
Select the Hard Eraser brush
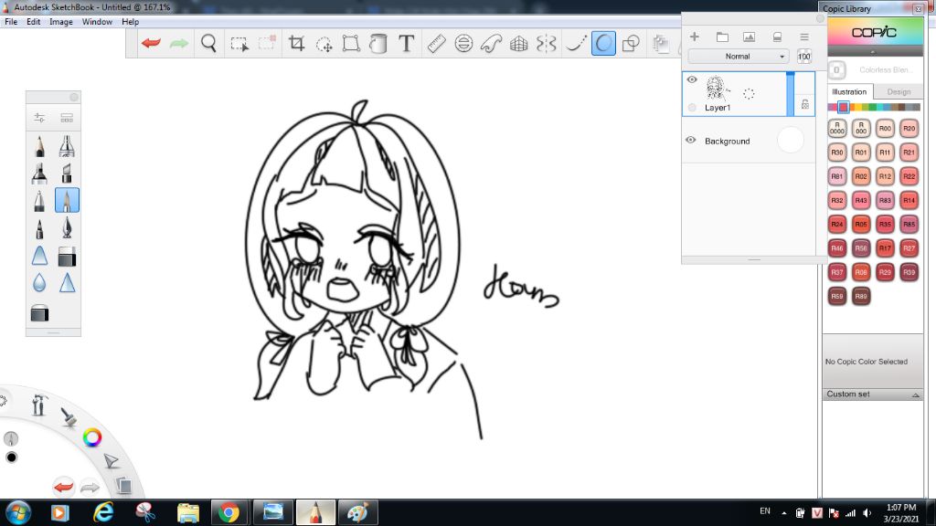(67, 256)
